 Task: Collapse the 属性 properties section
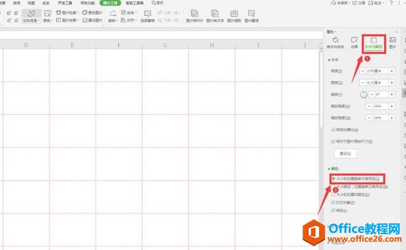pyautogui.click(x=329, y=169)
